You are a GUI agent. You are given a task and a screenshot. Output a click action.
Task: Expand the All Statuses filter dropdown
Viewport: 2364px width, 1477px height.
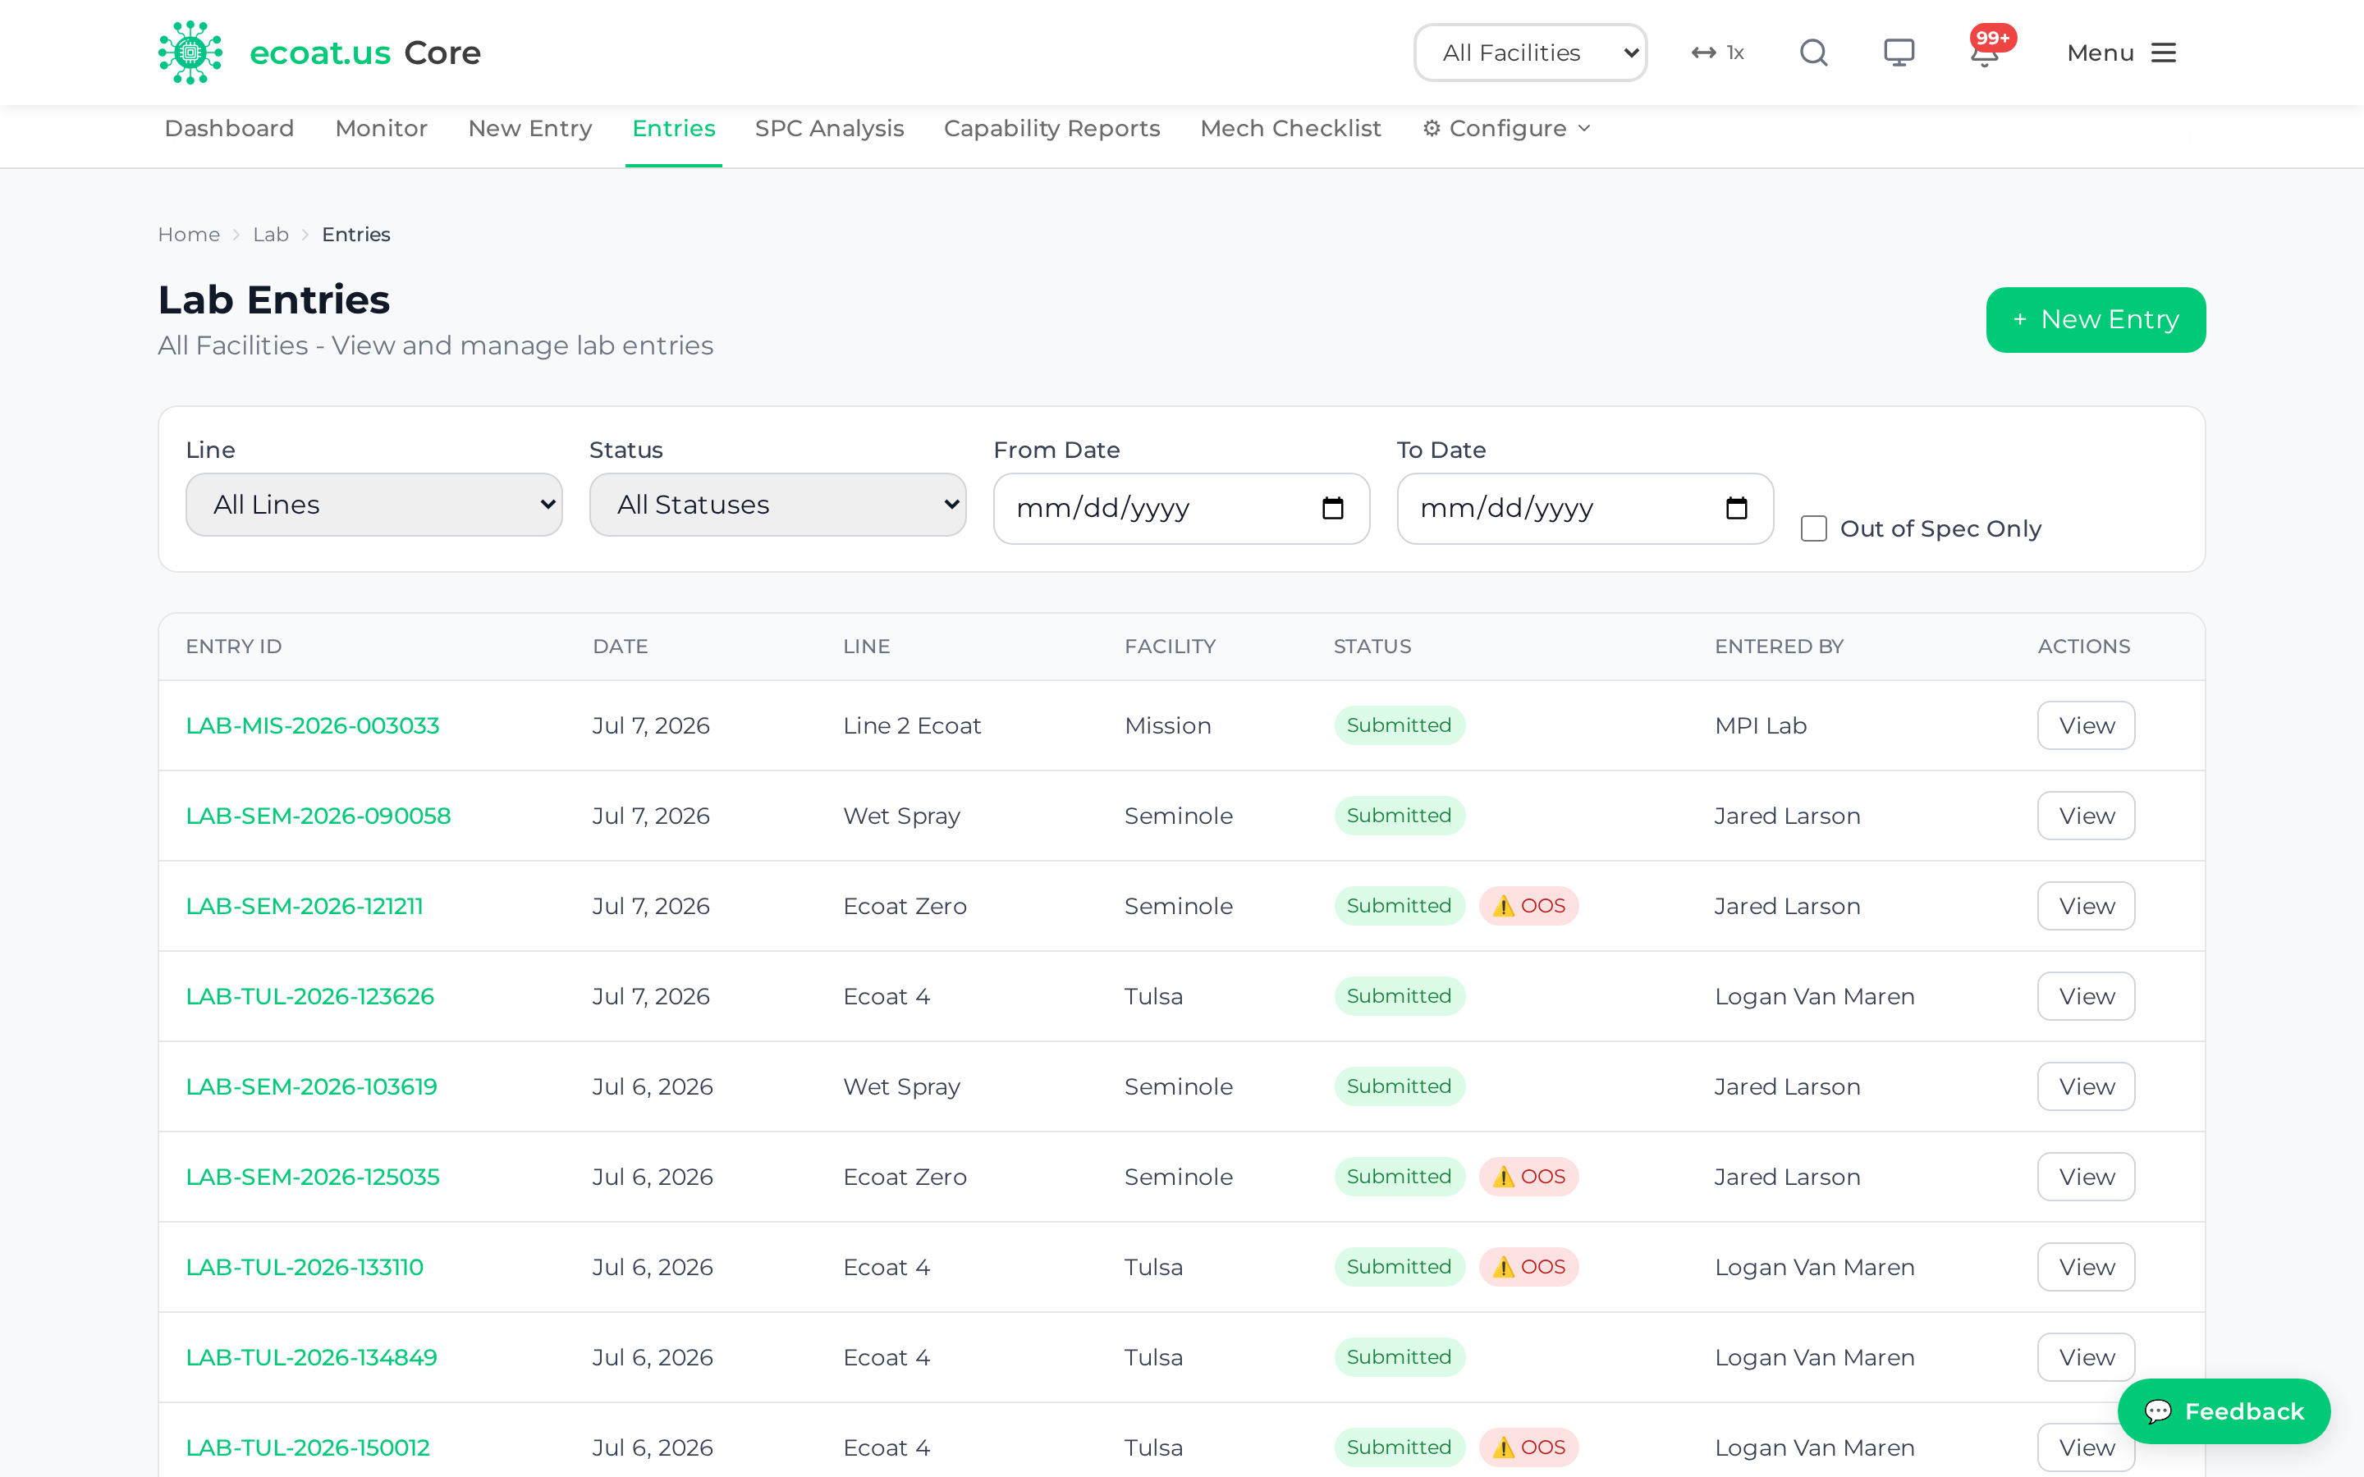pyautogui.click(x=777, y=505)
